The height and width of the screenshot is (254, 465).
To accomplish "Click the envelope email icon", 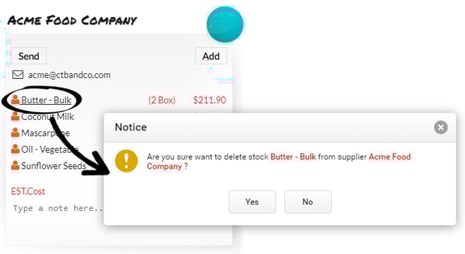I will pos(17,75).
